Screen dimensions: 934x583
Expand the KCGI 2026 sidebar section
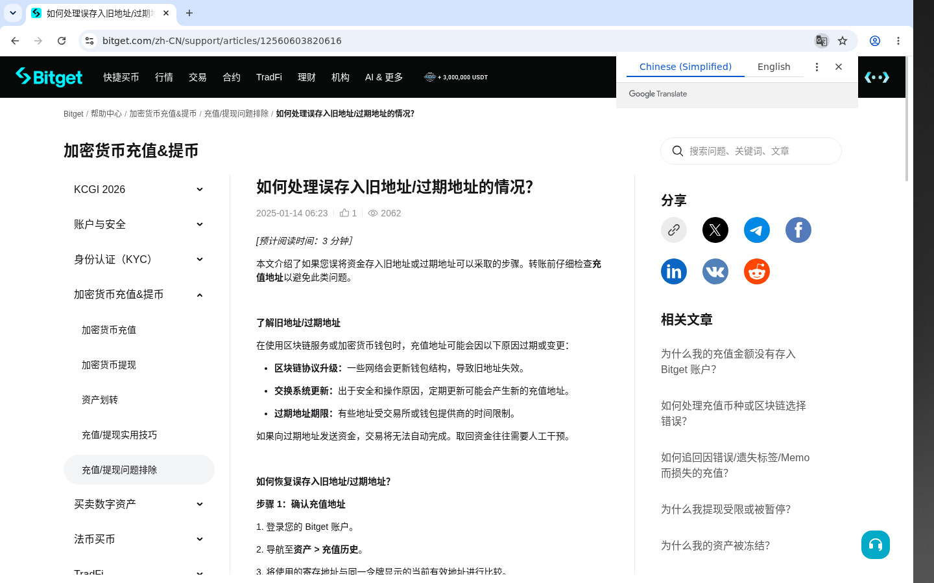pyautogui.click(x=139, y=189)
